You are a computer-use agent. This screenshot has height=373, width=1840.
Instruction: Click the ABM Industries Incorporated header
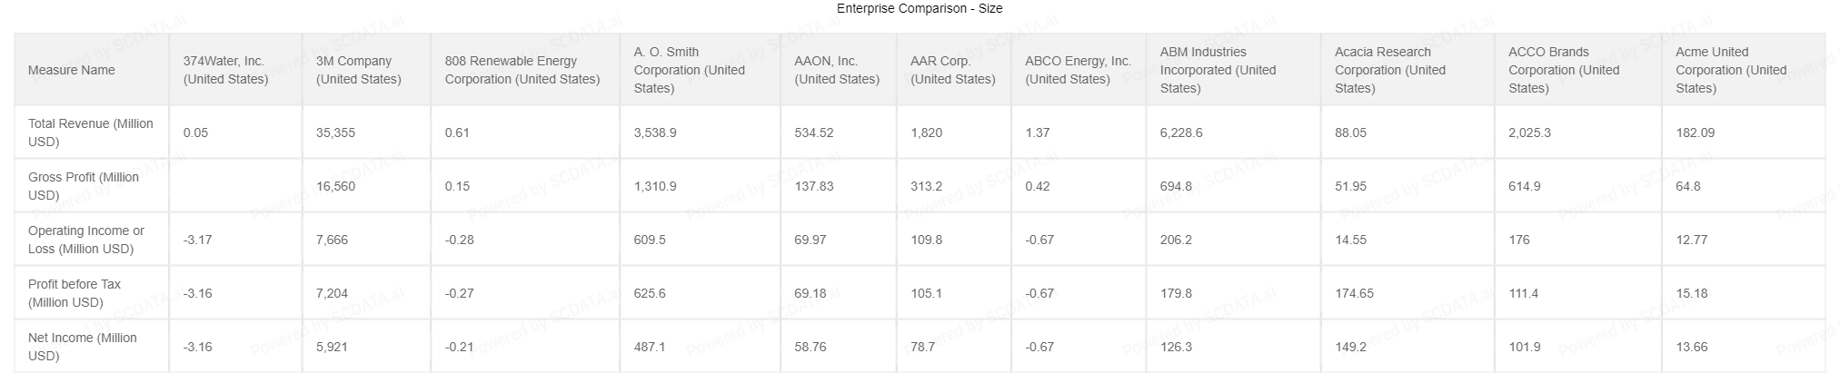coord(1218,70)
